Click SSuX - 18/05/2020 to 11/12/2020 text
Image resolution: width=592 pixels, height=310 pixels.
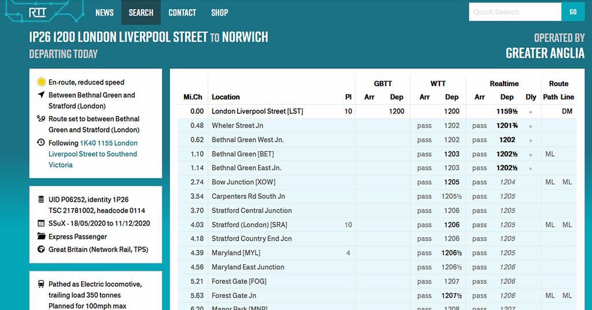tap(99, 223)
